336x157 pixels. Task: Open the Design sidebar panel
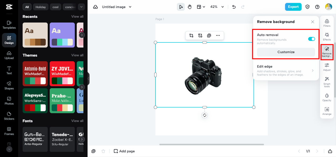(x=9, y=40)
